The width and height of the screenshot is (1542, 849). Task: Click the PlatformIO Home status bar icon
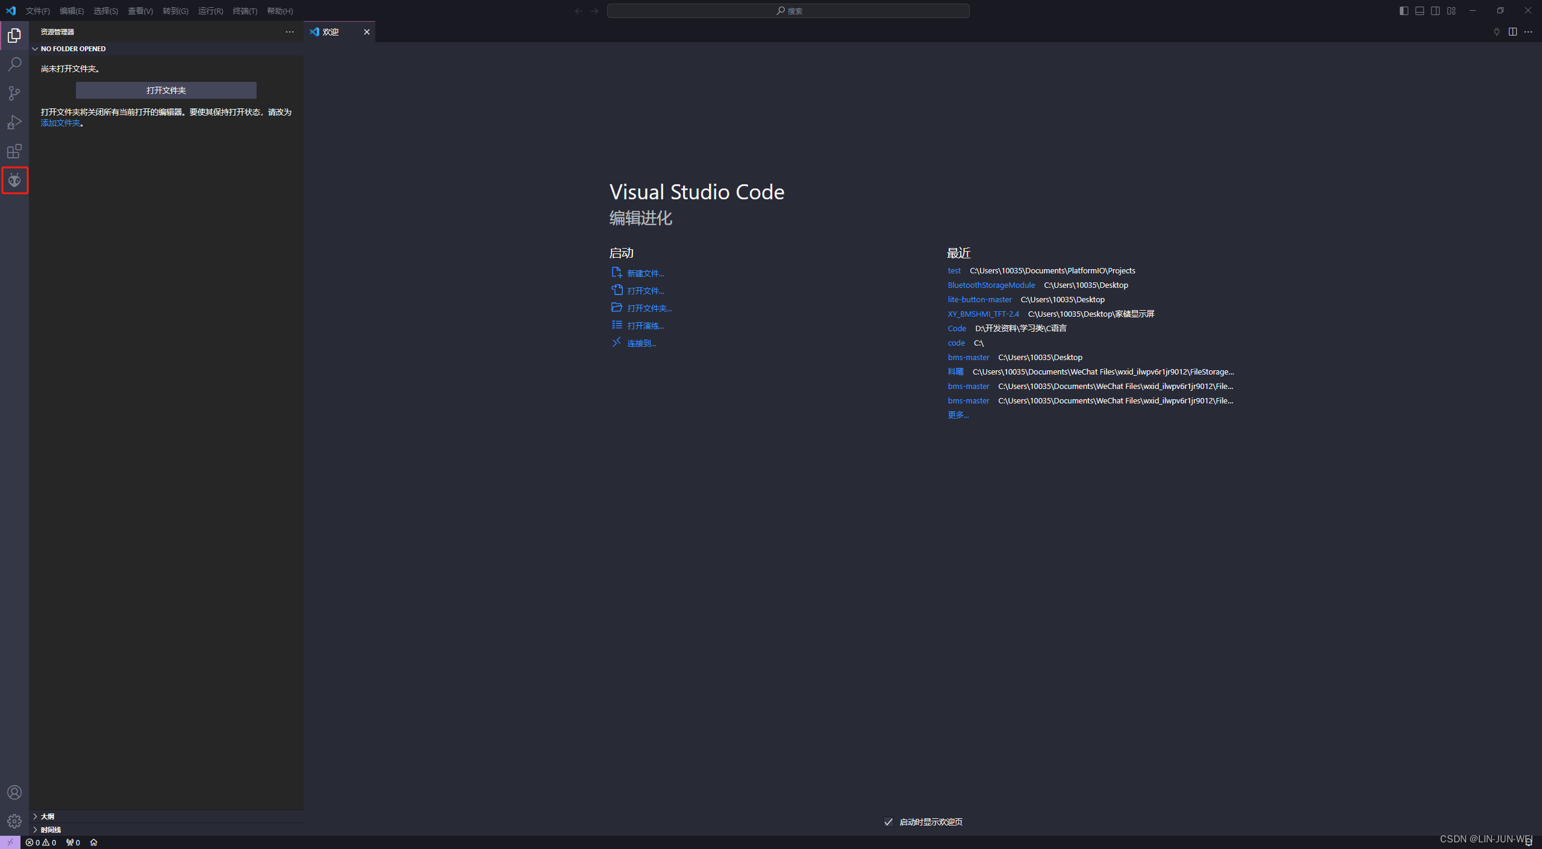pyautogui.click(x=93, y=842)
